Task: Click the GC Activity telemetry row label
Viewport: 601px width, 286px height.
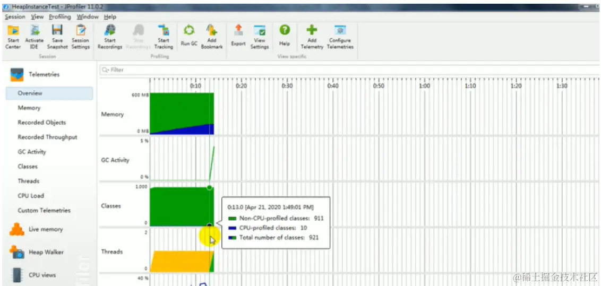Action: click(x=115, y=160)
